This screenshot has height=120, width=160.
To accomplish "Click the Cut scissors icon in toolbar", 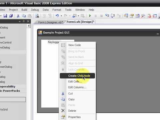I will [18, 16].
